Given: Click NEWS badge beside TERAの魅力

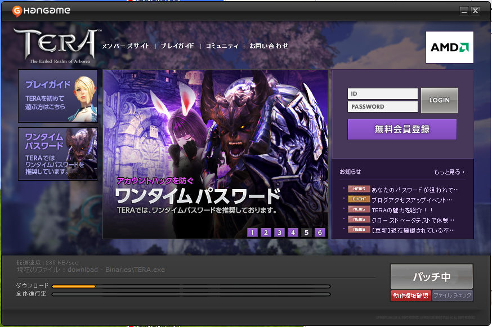Looking at the screenshot, I should pyautogui.click(x=359, y=209).
